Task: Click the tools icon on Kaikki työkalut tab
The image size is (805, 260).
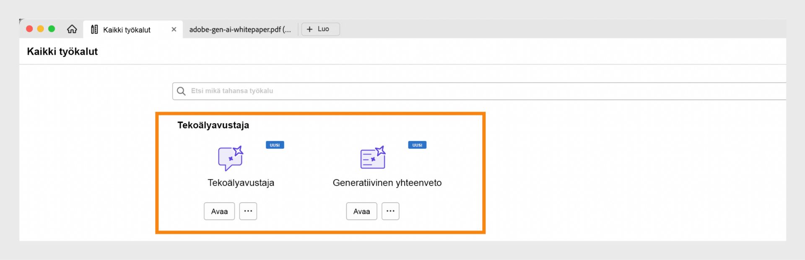Action: [95, 29]
